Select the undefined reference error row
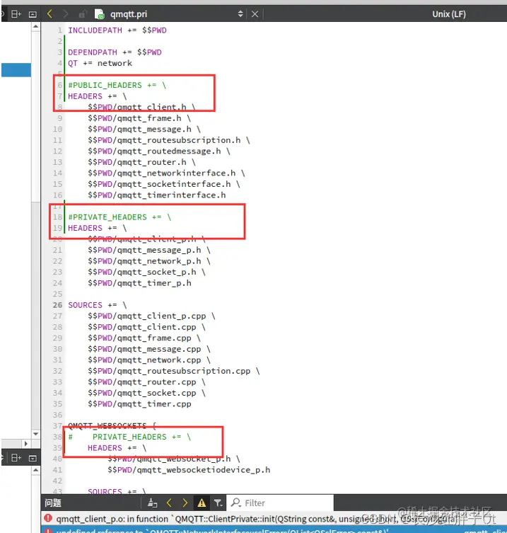Image resolution: width=507 pixels, height=533 pixels. coord(274,529)
